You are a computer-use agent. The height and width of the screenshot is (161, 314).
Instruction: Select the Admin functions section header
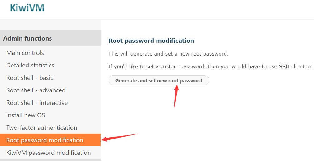[x=27, y=38]
